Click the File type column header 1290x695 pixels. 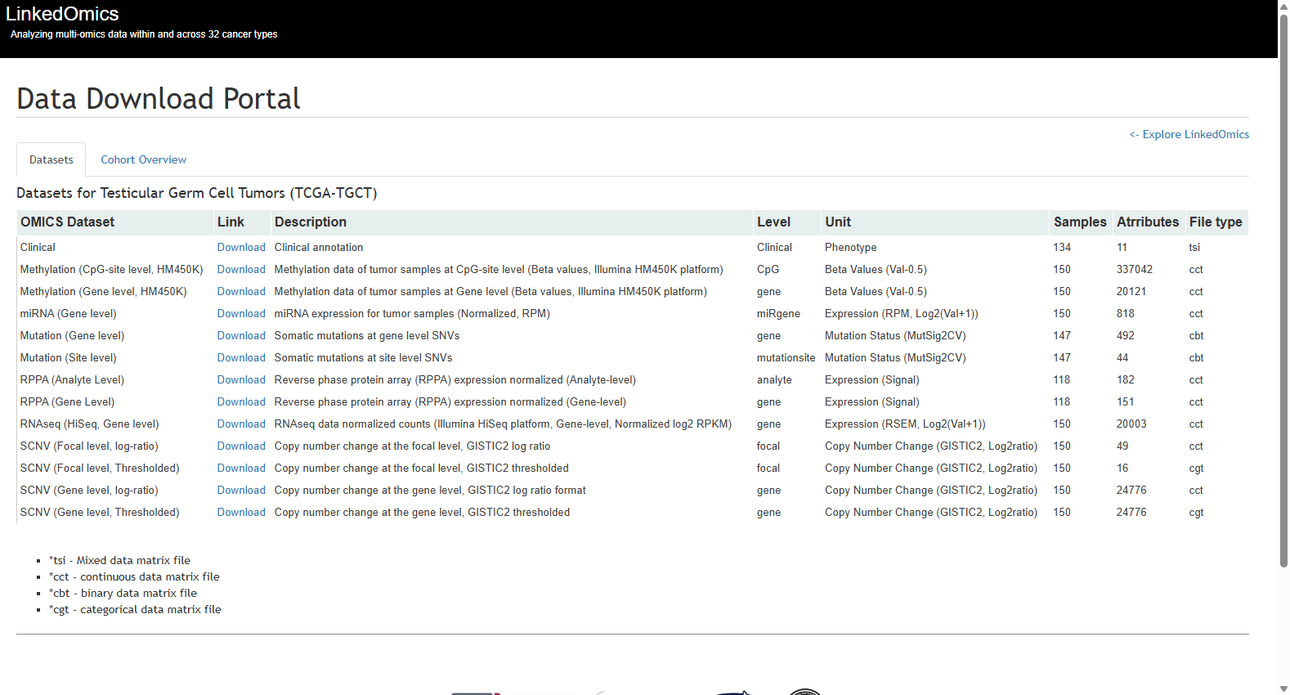(1216, 222)
